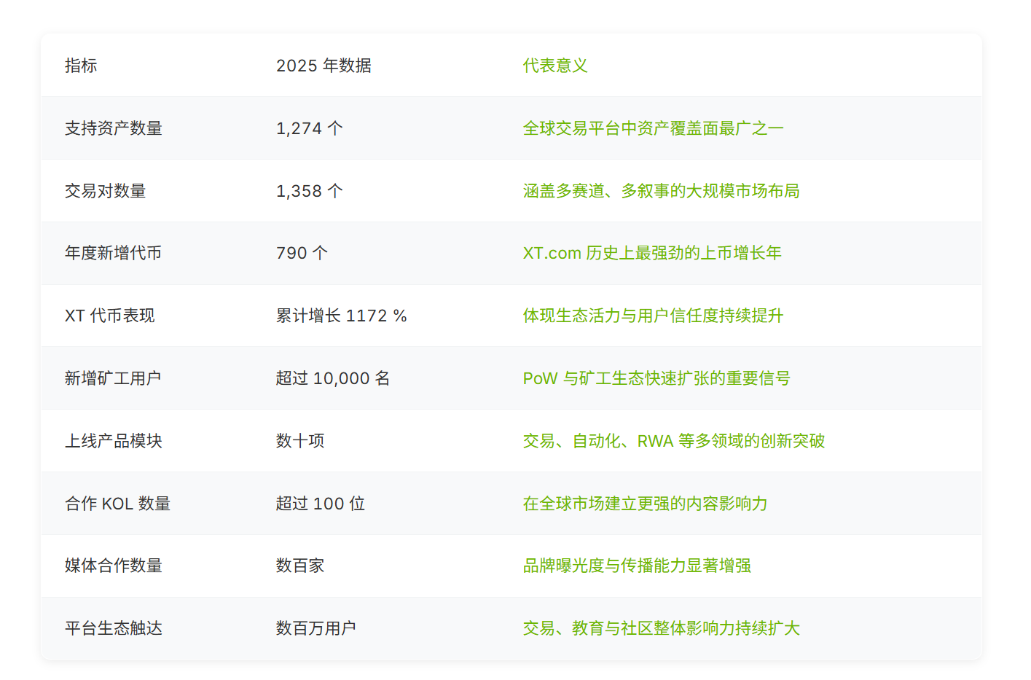The width and height of the screenshot is (1031, 680).
Task: Click the 1,358 个 value cell
Action: point(309,191)
